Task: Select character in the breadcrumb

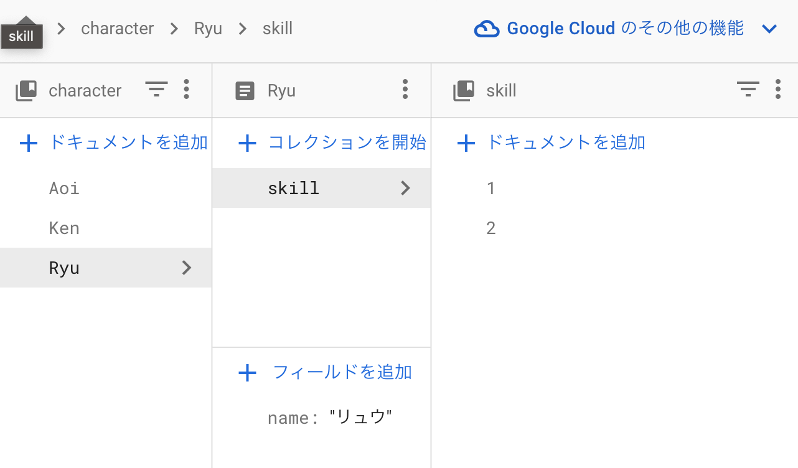Action: point(117,28)
